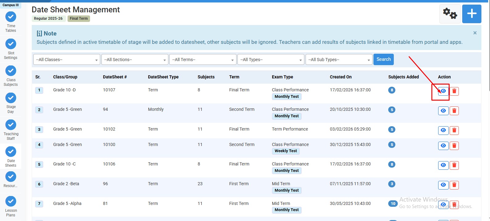The image size is (490, 221).
Task: Click the Date Sheet Management heading
Action: tap(76, 10)
